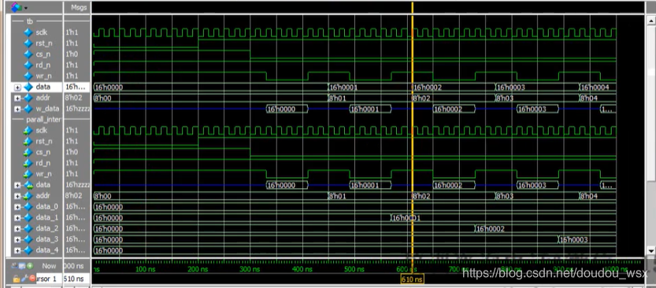Toggle leaf names icon beside Now

coord(15,265)
